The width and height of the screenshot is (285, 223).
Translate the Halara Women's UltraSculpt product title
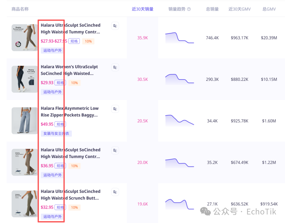point(115,67)
